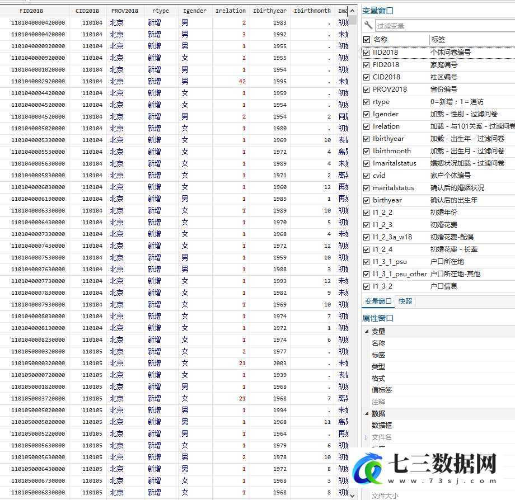Uncheck the Imaritalstatus variable checkbox
515x500 pixels.
(x=367, y=163)
